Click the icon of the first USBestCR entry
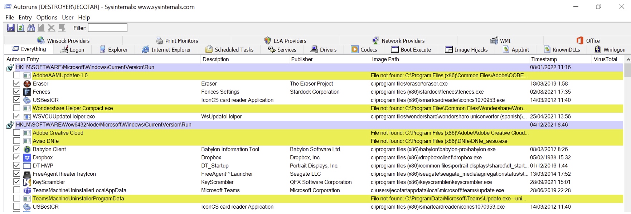This screenshot has height=214, width=631. 27,100
